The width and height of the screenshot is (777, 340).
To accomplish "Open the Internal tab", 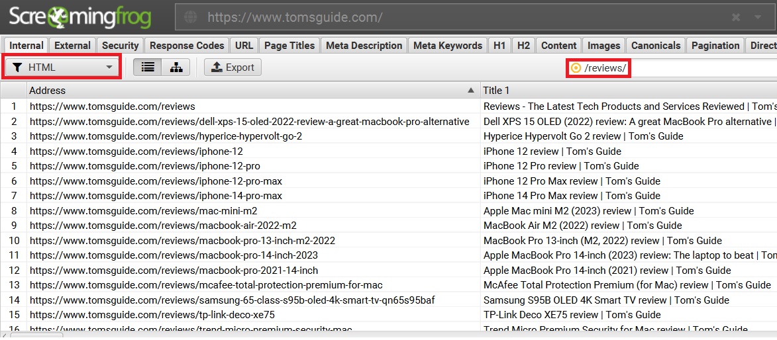I will point(26,46).
